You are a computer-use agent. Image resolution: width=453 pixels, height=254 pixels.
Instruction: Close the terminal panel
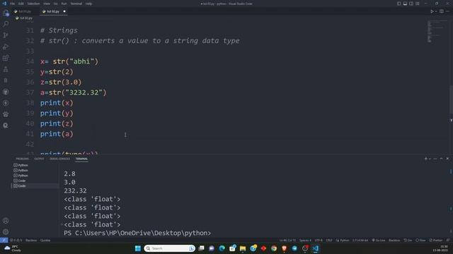447,159
